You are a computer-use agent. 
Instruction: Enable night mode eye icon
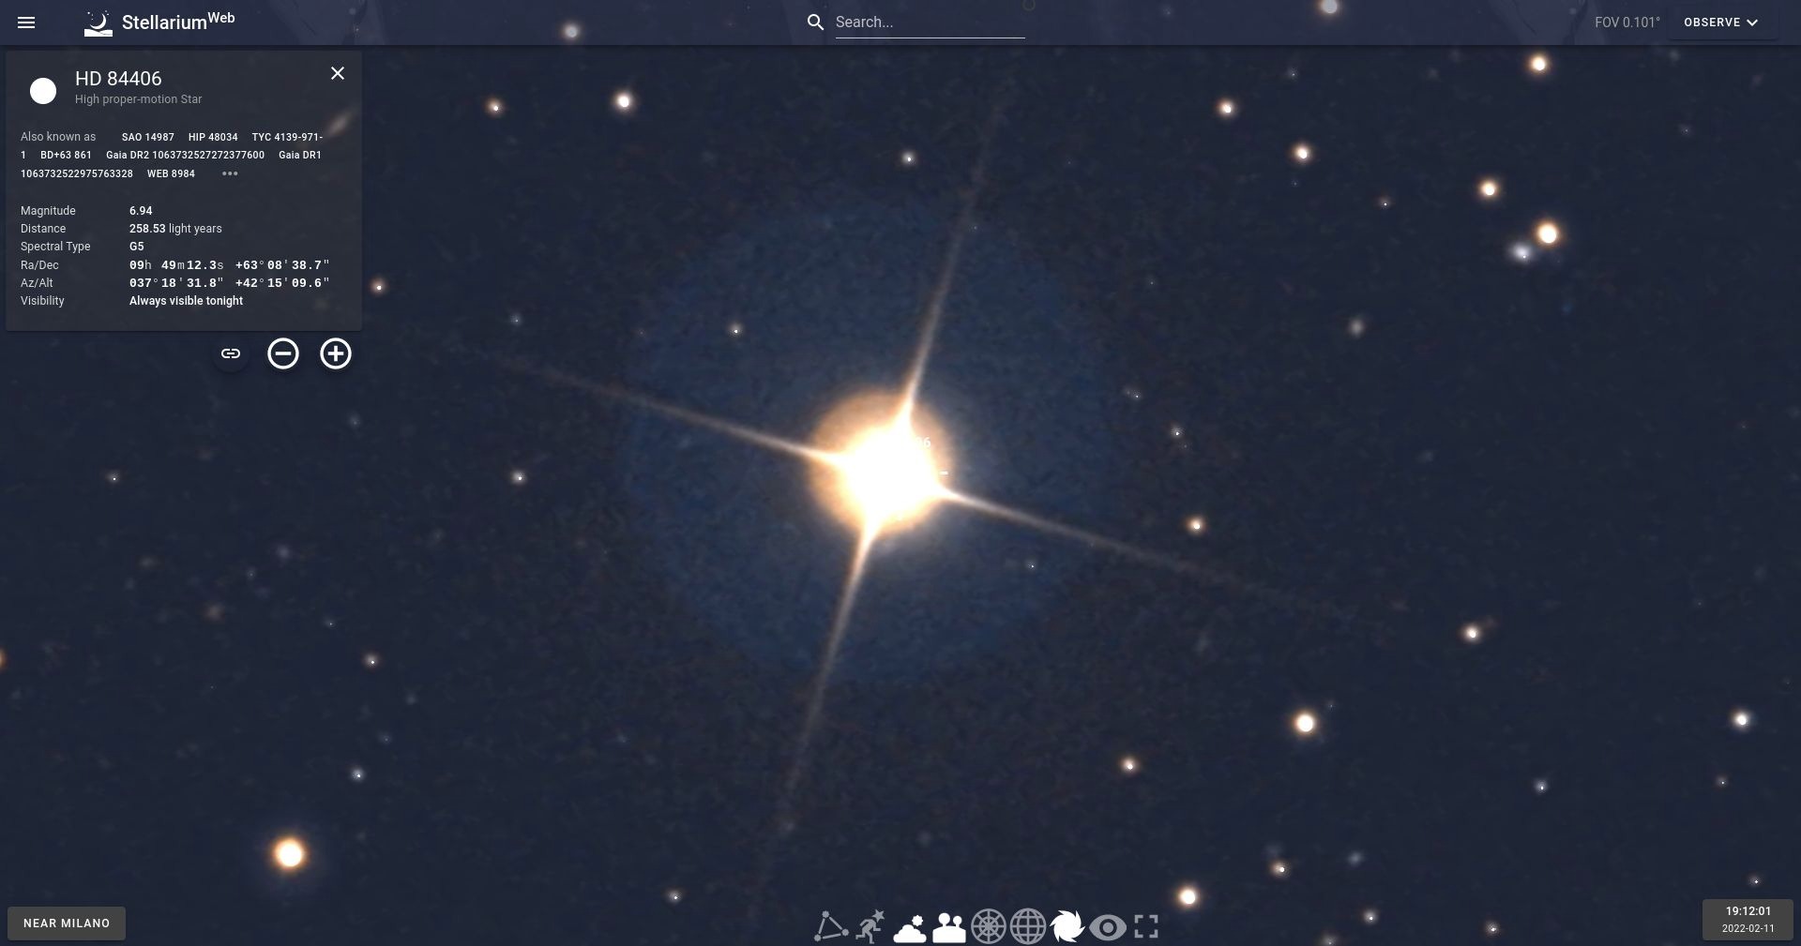1107,927
